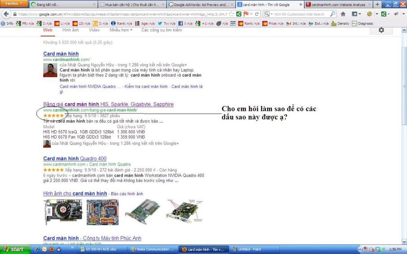This screenshot has height=254, width=407.
Task: Click the Twitter 'Tw: n/a' toolbar item
Action: [166, 24]
